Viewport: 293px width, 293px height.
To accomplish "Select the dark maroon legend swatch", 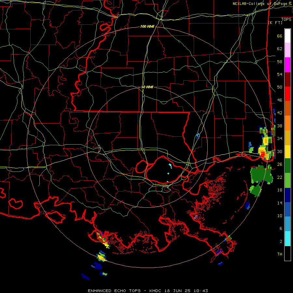I will point(287,79).
